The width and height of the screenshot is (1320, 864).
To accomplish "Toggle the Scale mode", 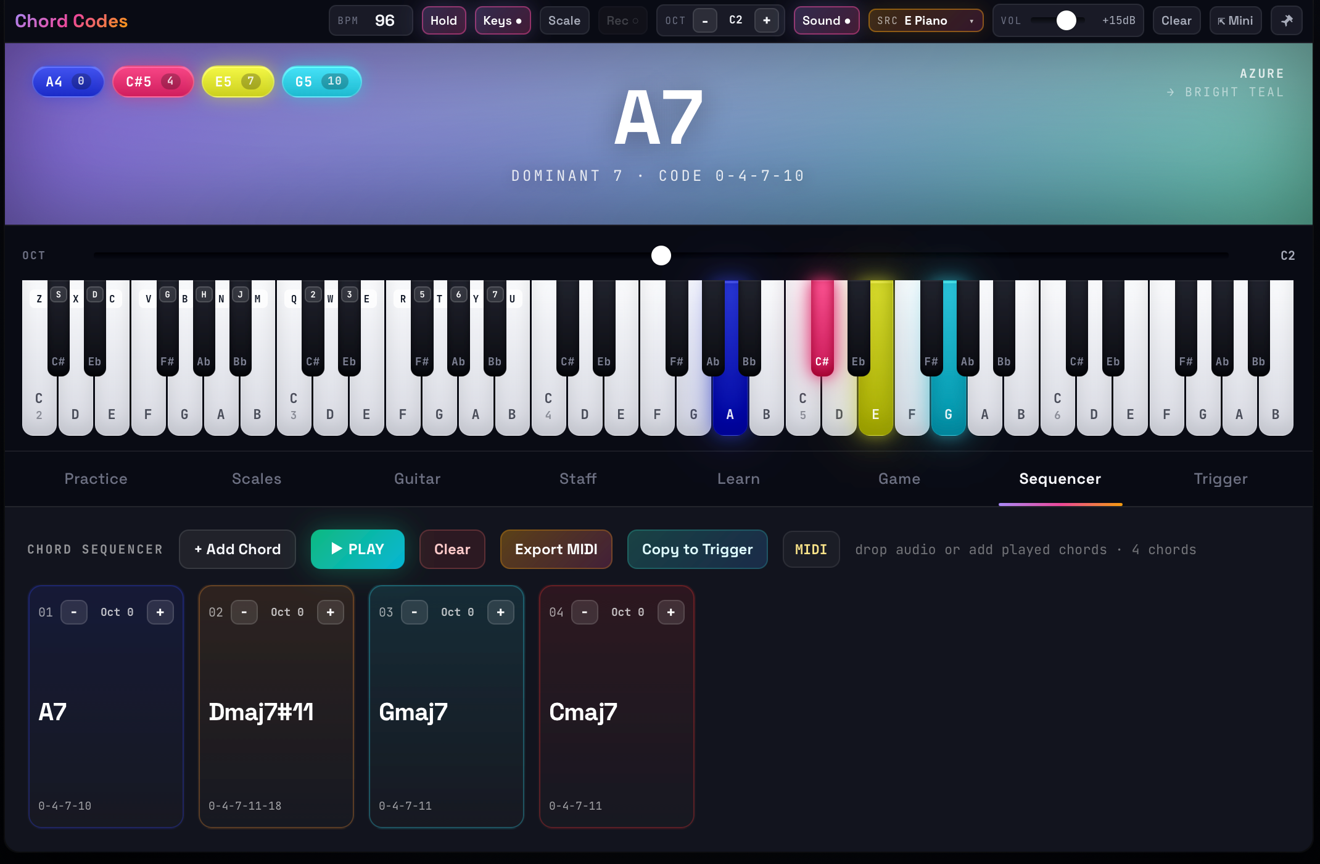I will [x=564, y=20].
